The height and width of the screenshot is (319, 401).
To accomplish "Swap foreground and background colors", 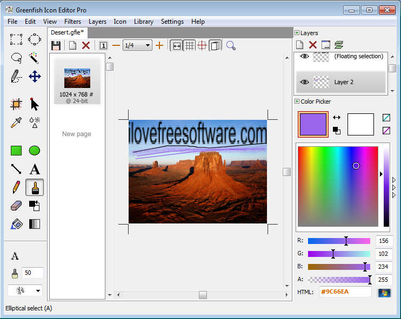I will click(337, 118).
